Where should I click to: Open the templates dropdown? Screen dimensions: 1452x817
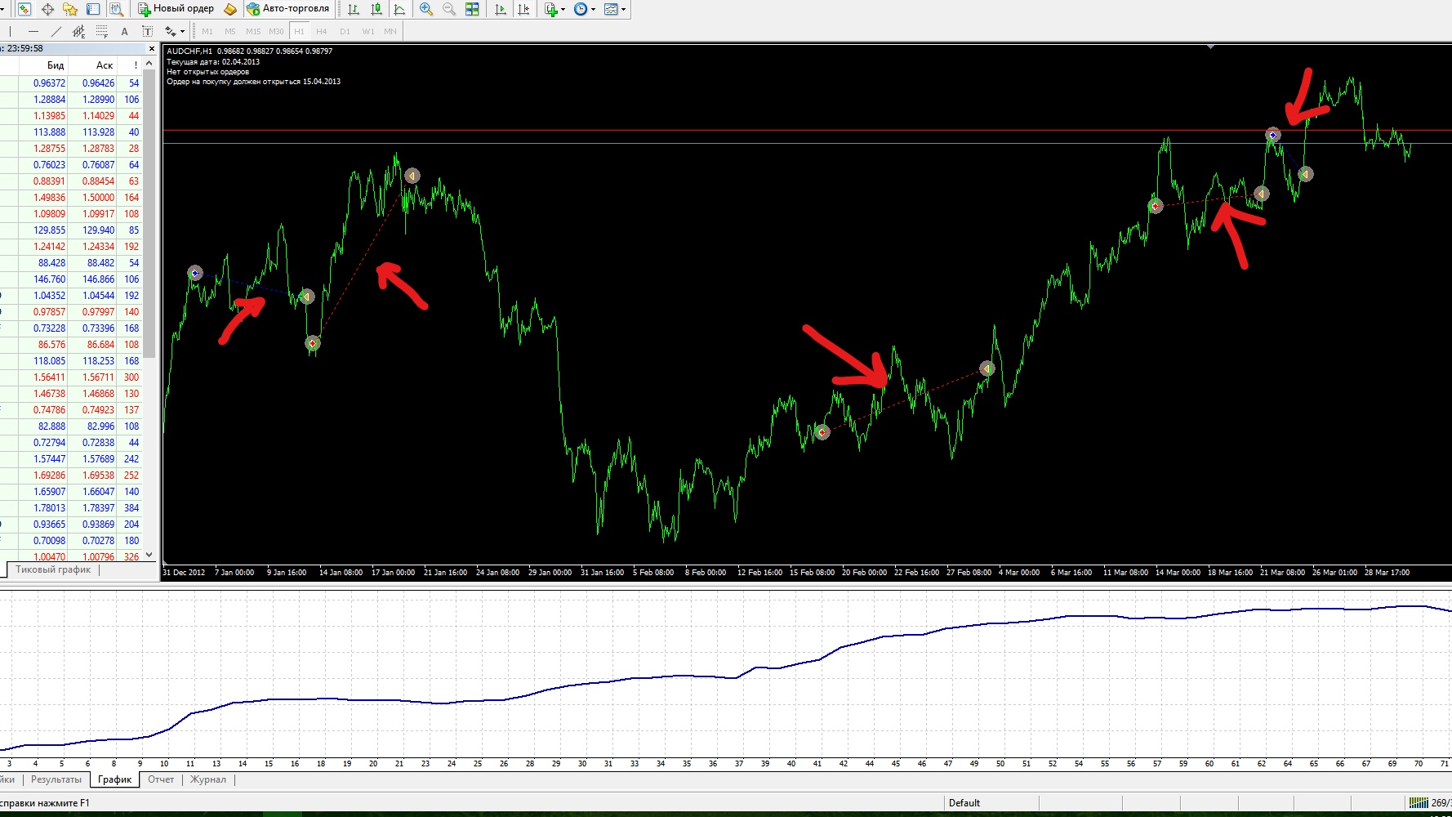[615, 9]
